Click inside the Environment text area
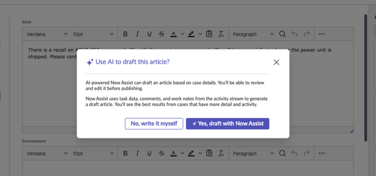 pos(188,168)
